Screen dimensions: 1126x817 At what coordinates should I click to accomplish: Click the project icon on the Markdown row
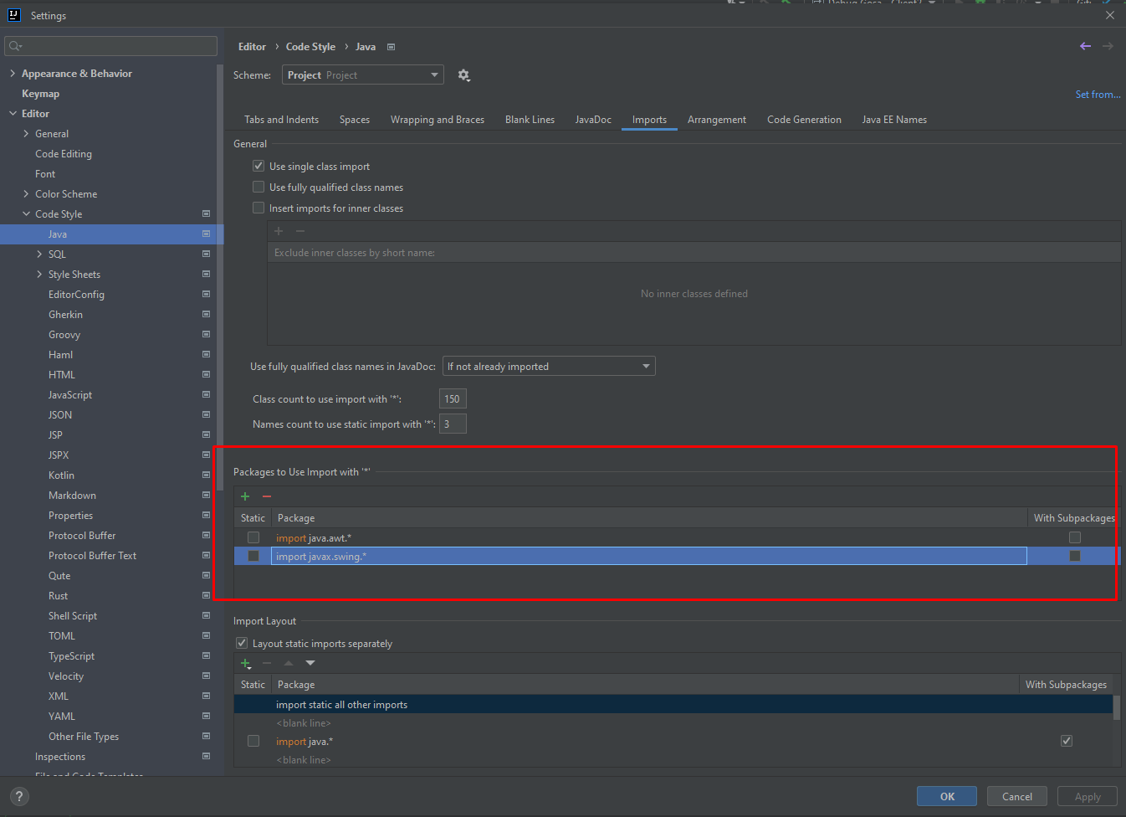point(206,496)
